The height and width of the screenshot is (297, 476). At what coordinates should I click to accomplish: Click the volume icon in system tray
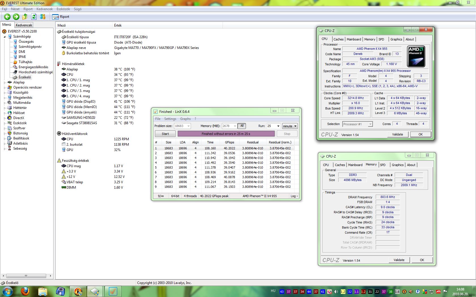point(336,291)
